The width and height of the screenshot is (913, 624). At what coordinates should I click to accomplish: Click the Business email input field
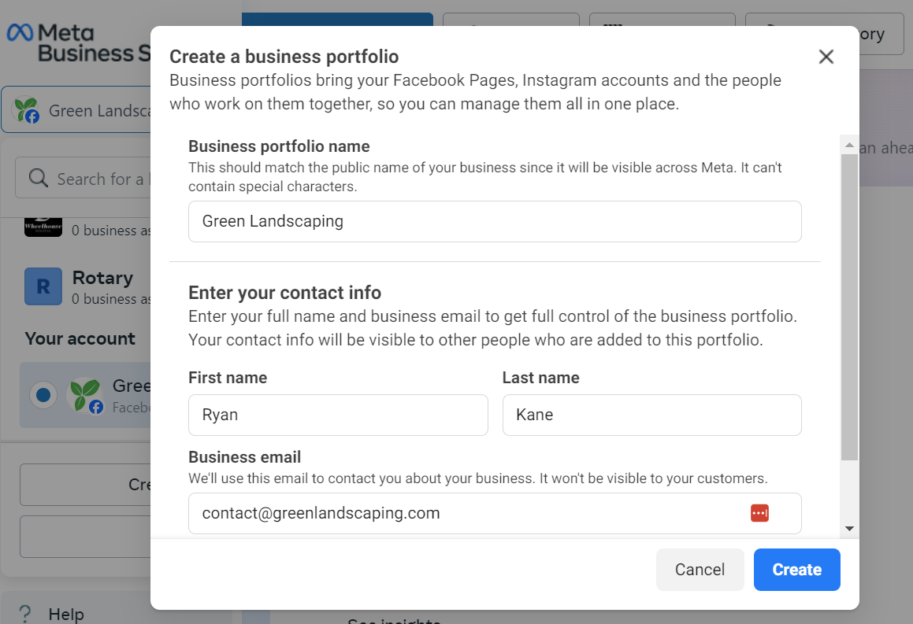(x=495, y=514)
